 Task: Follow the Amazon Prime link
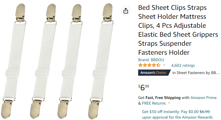click(204, 98)
